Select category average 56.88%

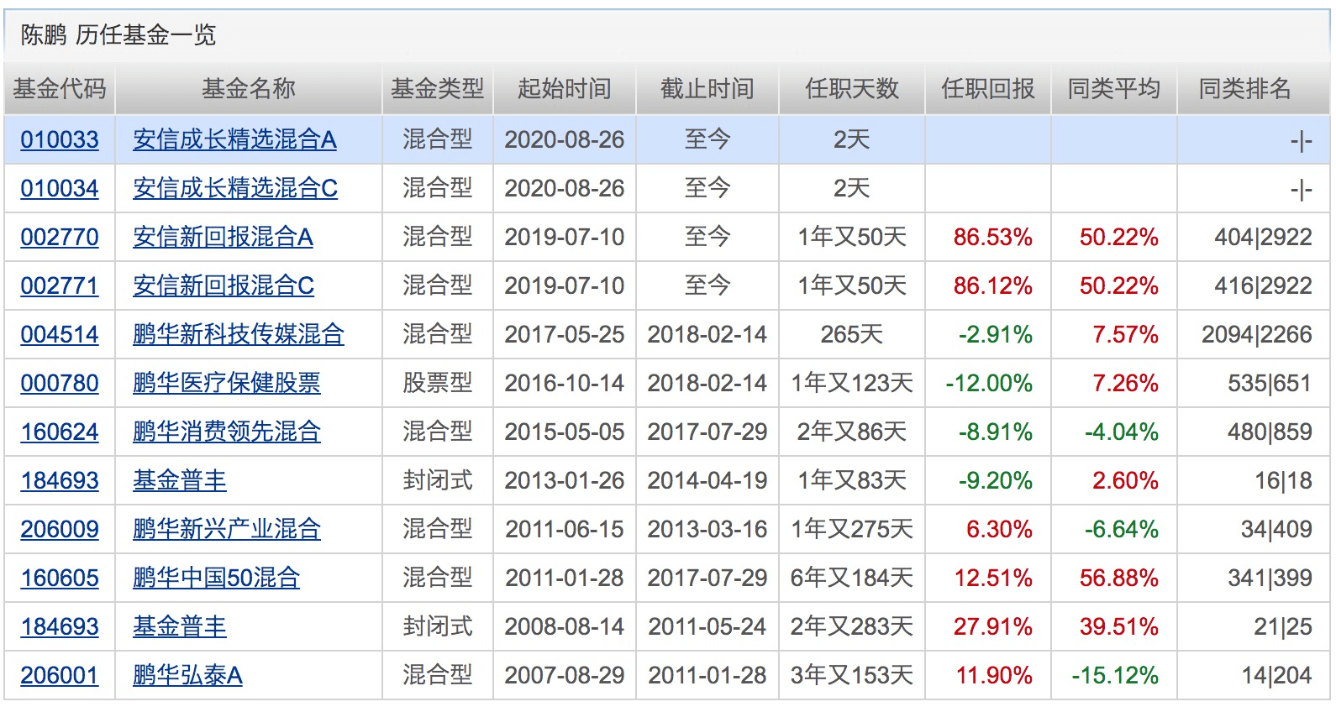1119,578
